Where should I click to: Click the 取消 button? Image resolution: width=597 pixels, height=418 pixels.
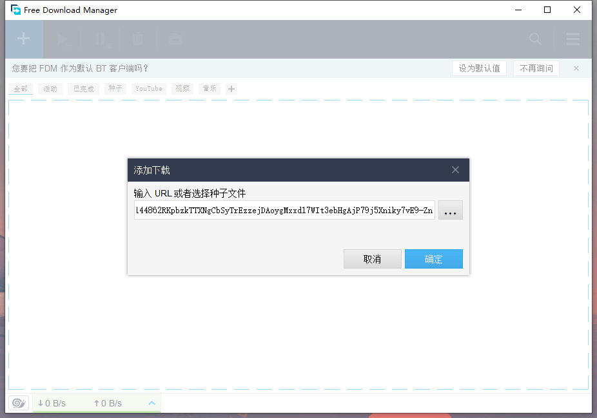(373, 259)
